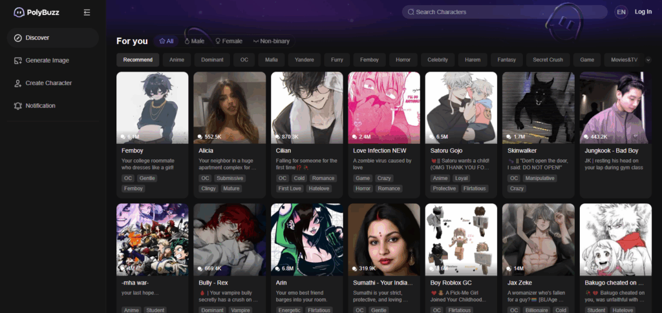Open Generate Image in the sidebar

coord(53,61)
